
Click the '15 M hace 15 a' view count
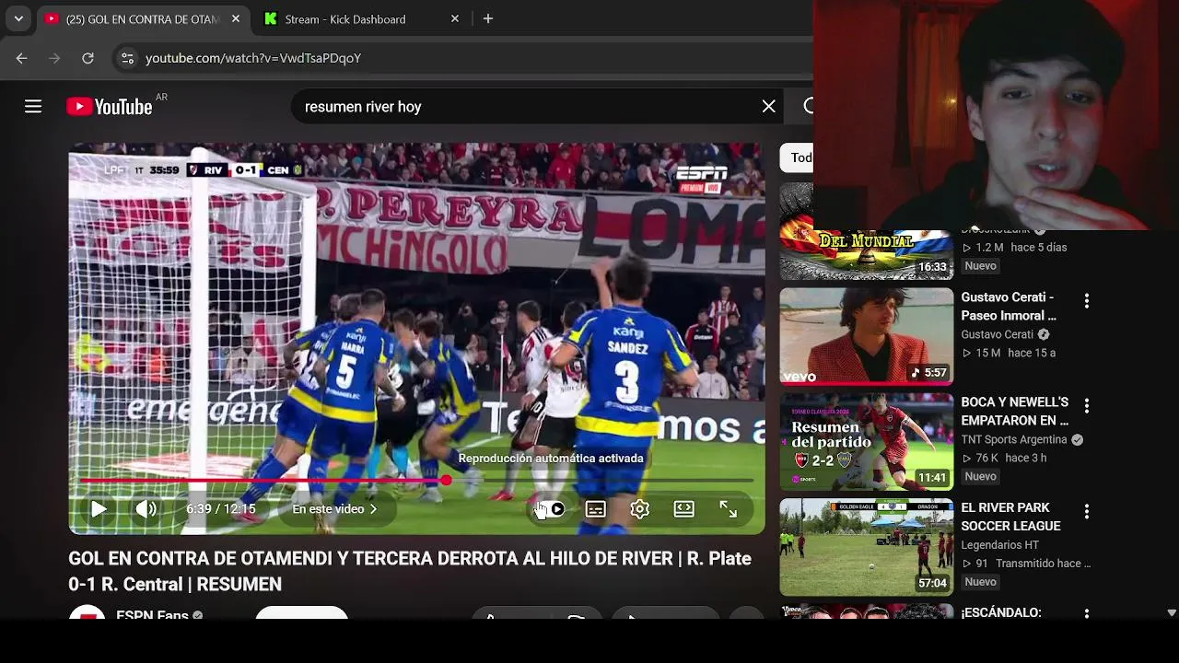1009,353
